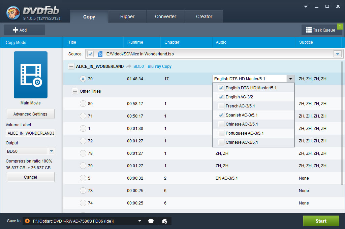Switch to the Converter tab
The width and height of the screenshot is (345, 229).
[165, 16]
